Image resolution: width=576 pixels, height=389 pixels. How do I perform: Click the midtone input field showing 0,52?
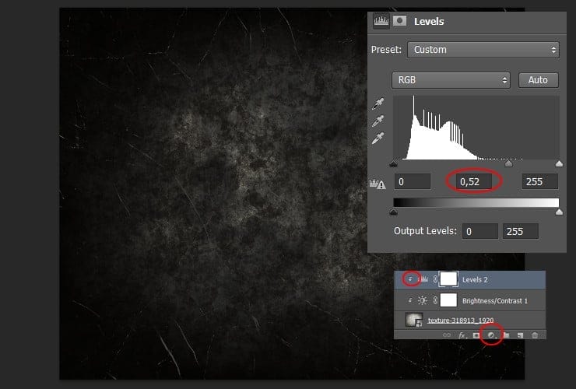coord(475,181)
